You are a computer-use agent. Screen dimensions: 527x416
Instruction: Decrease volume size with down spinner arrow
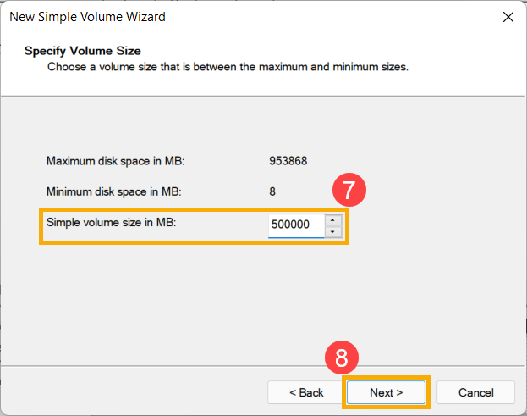[x=333, y=231]
